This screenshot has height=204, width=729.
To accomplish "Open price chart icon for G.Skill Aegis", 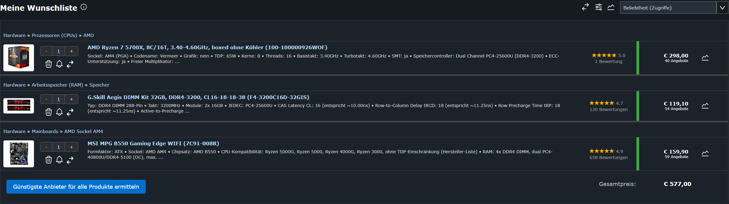I will point(705,106).
